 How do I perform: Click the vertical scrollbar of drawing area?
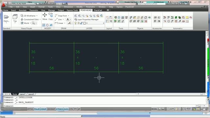[x=206, y=62]
